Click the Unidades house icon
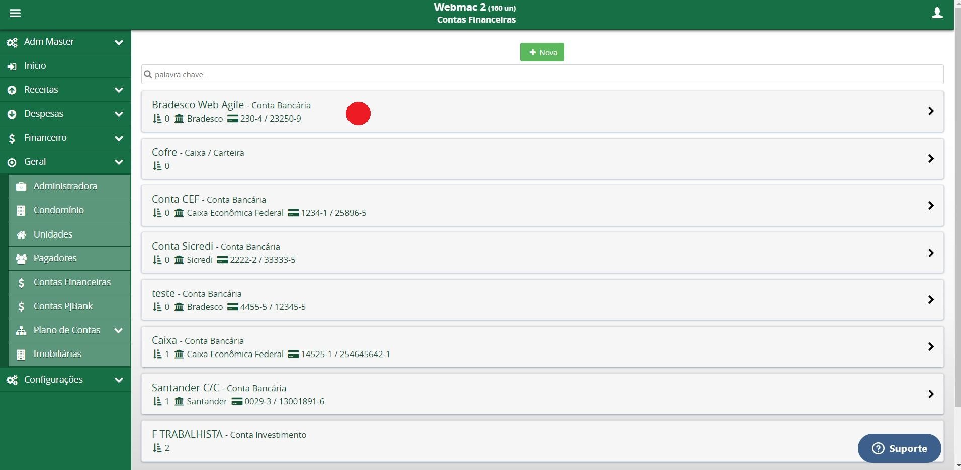 pyautogui.click(x=21, y=235)
